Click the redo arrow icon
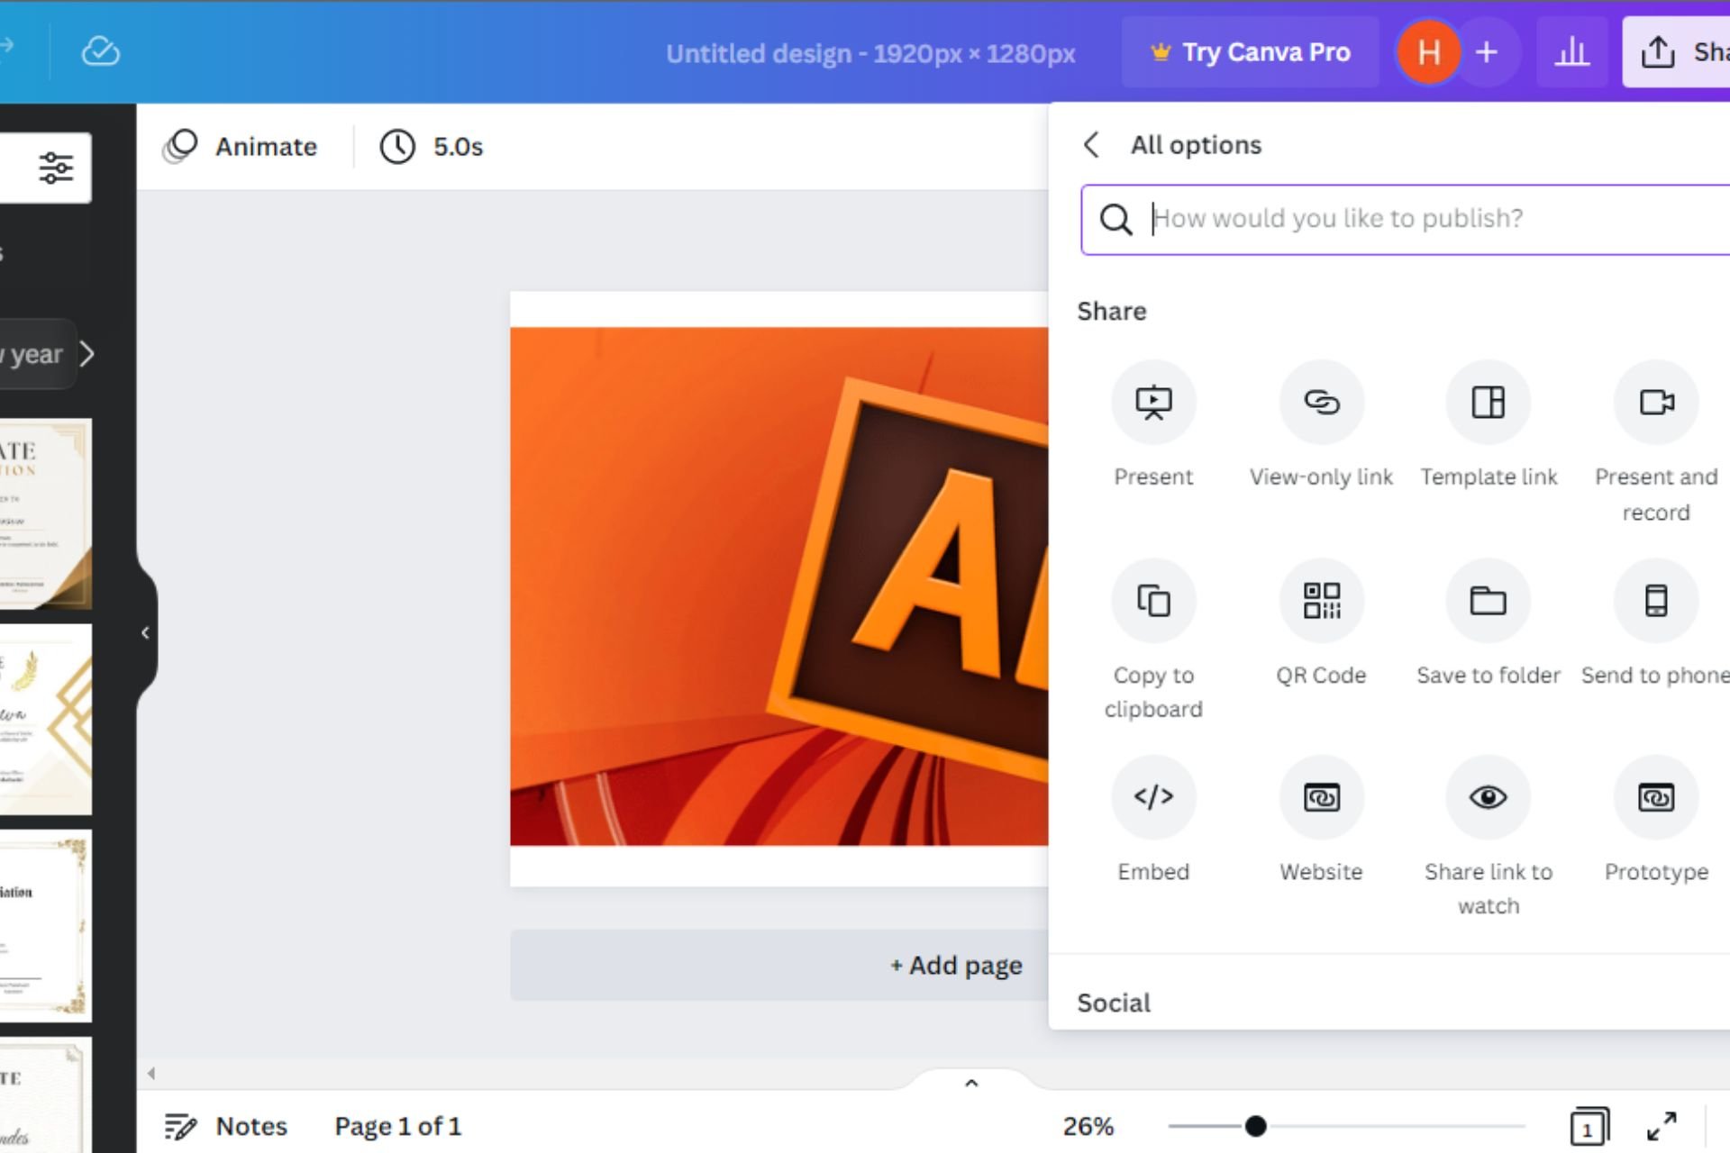This screenshot has width=1730, height=1153. [7, 45]
